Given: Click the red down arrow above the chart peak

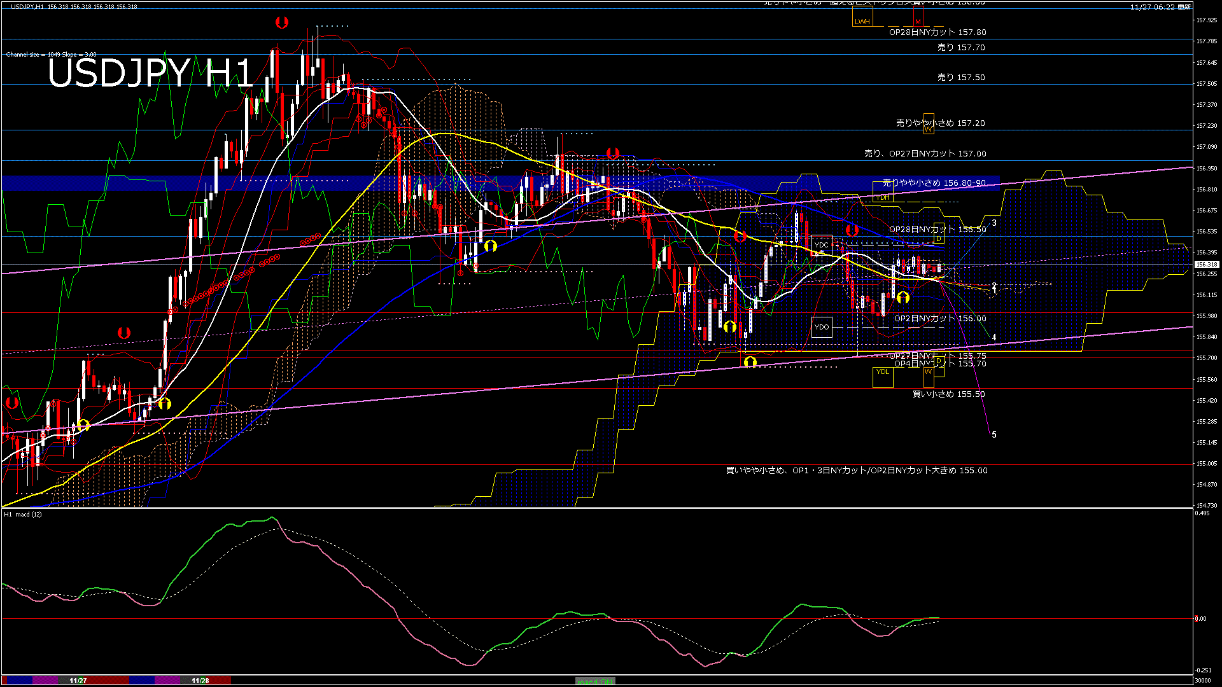Looking at the screenshot, I should point(282,23).
